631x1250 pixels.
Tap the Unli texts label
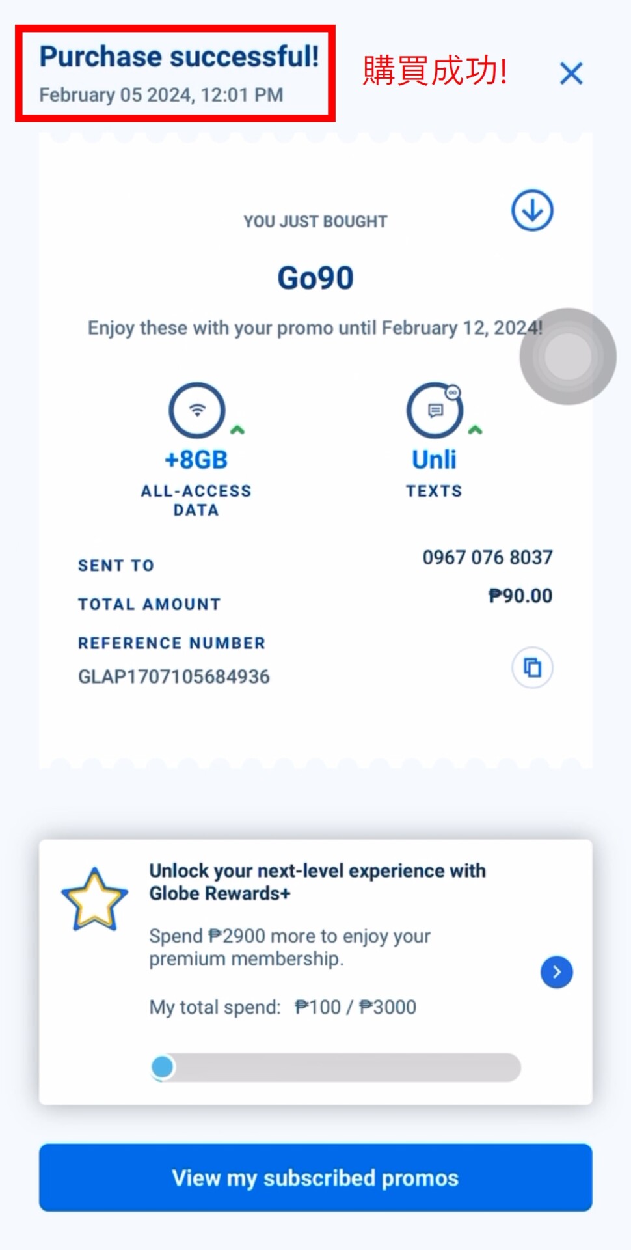click(434, 460)
